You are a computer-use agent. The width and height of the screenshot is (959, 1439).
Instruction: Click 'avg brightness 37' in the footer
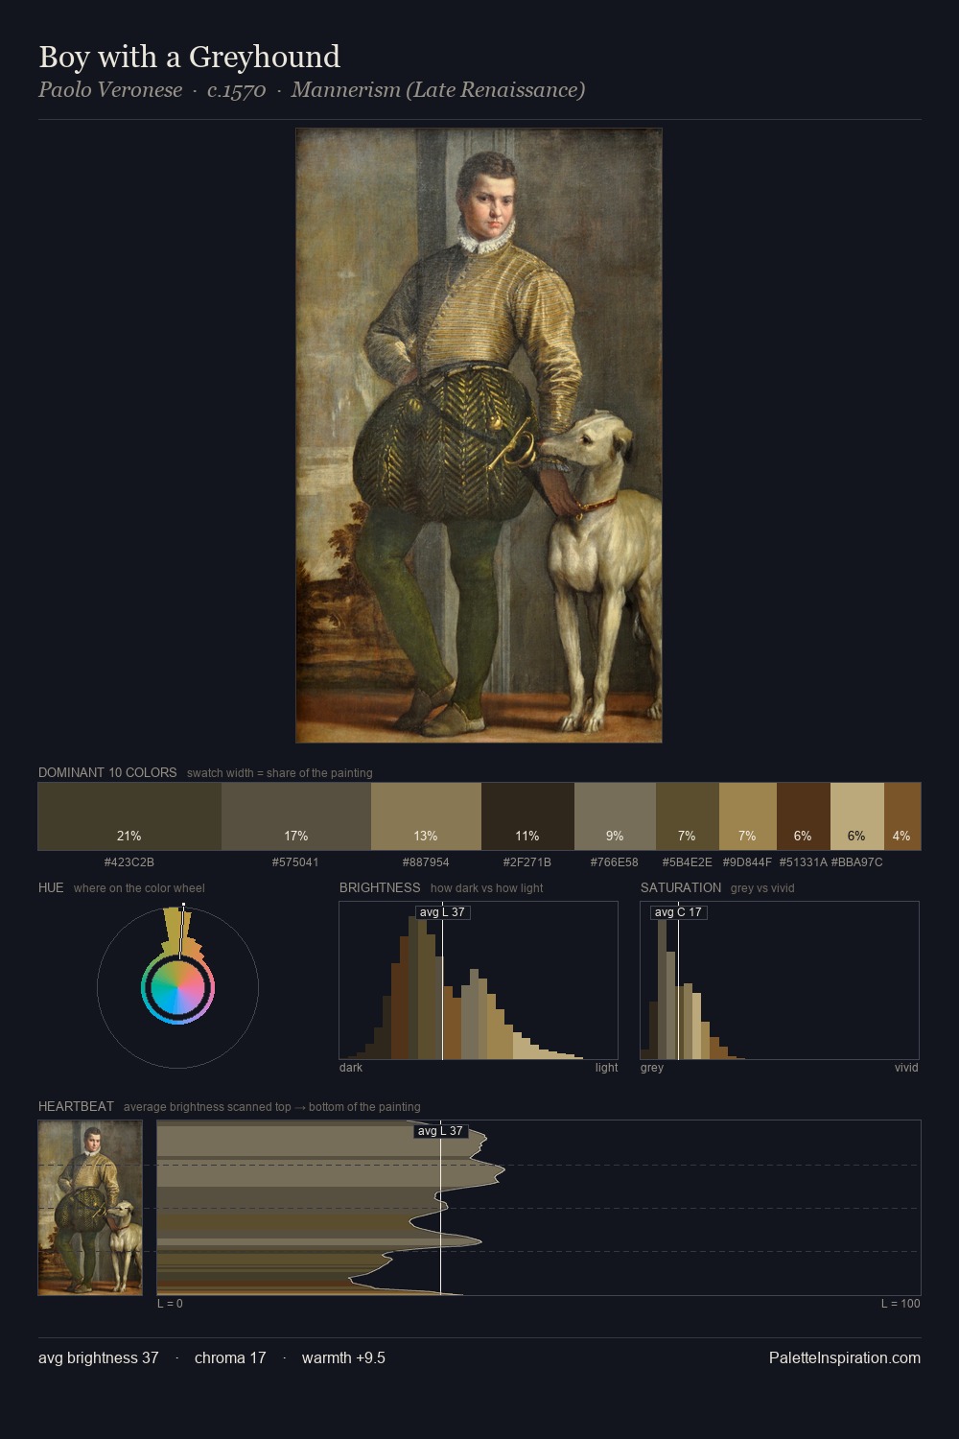(x=99, y=1358)
